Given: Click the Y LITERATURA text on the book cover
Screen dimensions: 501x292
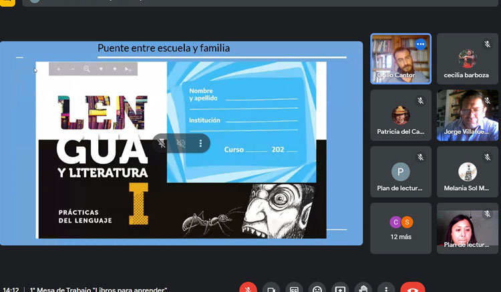Looking at the screenshot, I should 103,173.
